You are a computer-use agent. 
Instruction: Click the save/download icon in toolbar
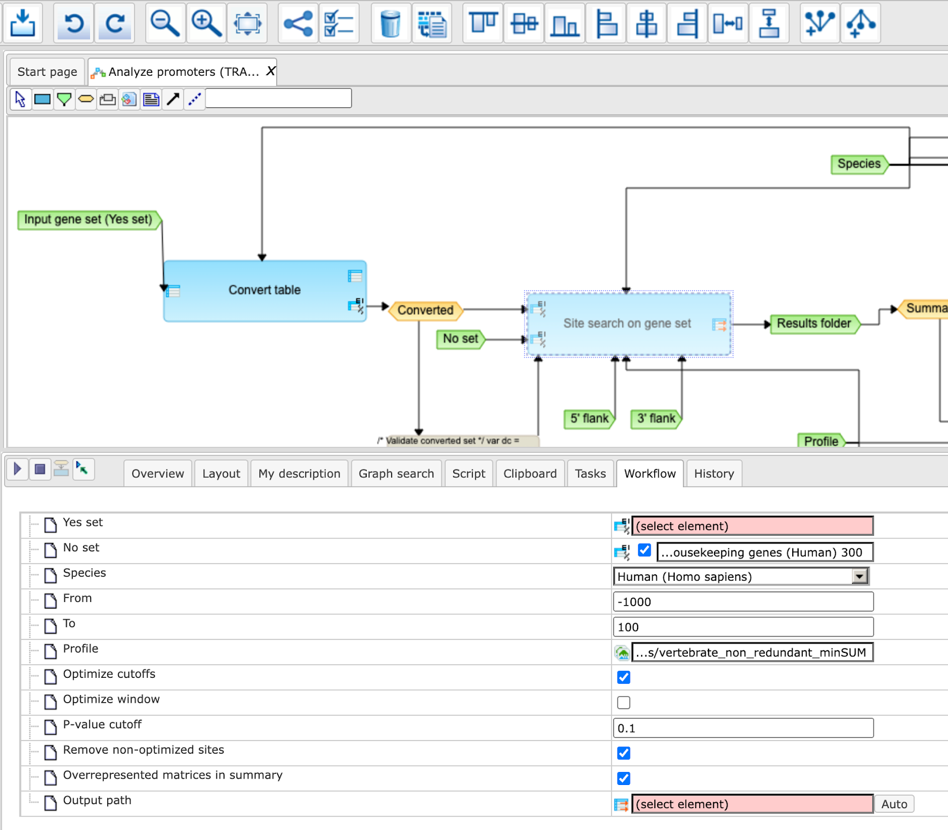click(23, 23)
